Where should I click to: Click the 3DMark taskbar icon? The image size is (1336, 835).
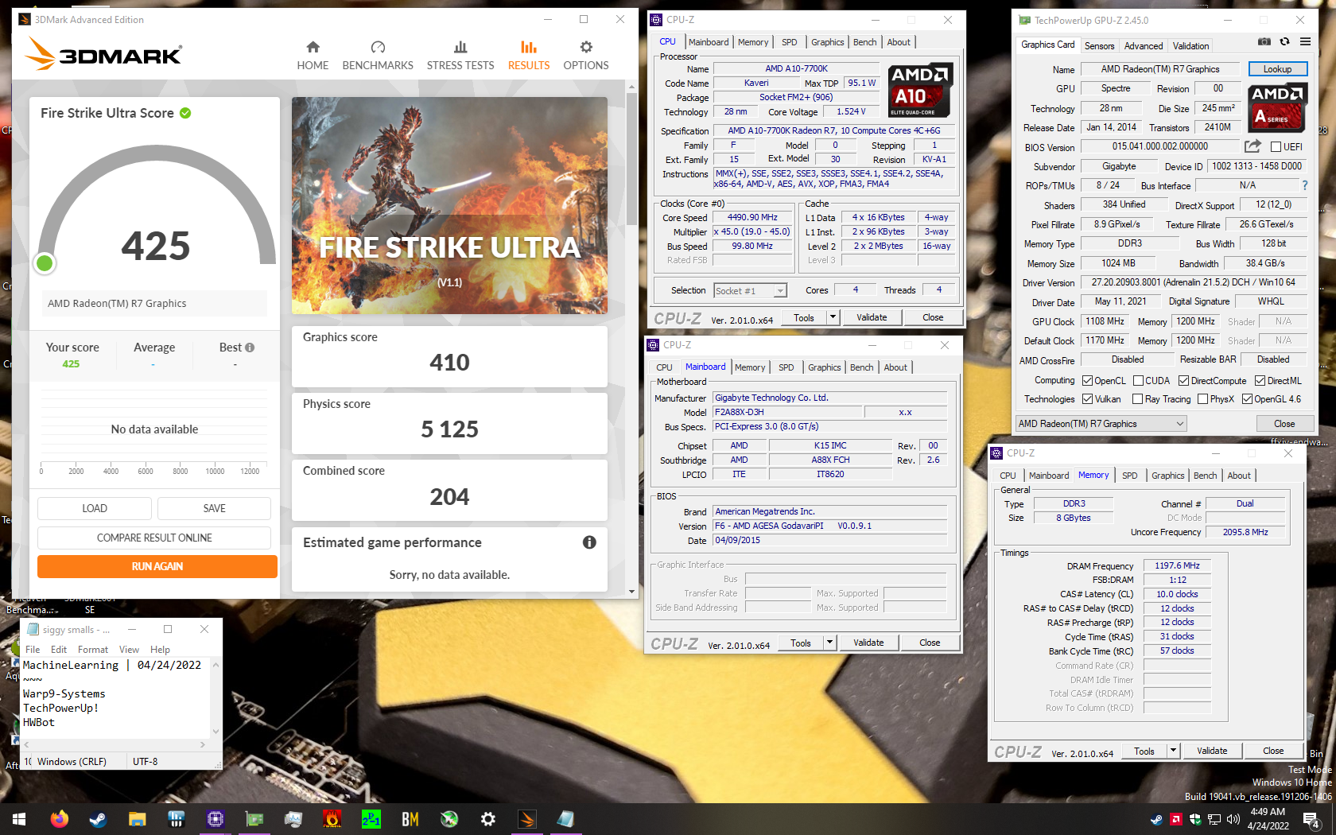[x=527, y=819]
